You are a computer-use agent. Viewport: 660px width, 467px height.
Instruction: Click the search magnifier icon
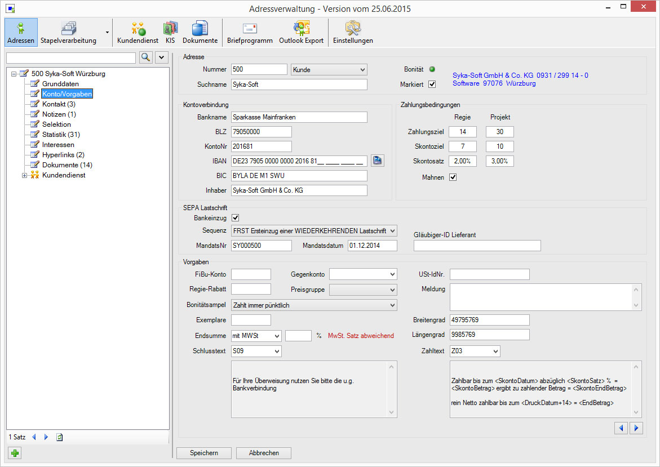pyautogui.click(x=145, y=57)
